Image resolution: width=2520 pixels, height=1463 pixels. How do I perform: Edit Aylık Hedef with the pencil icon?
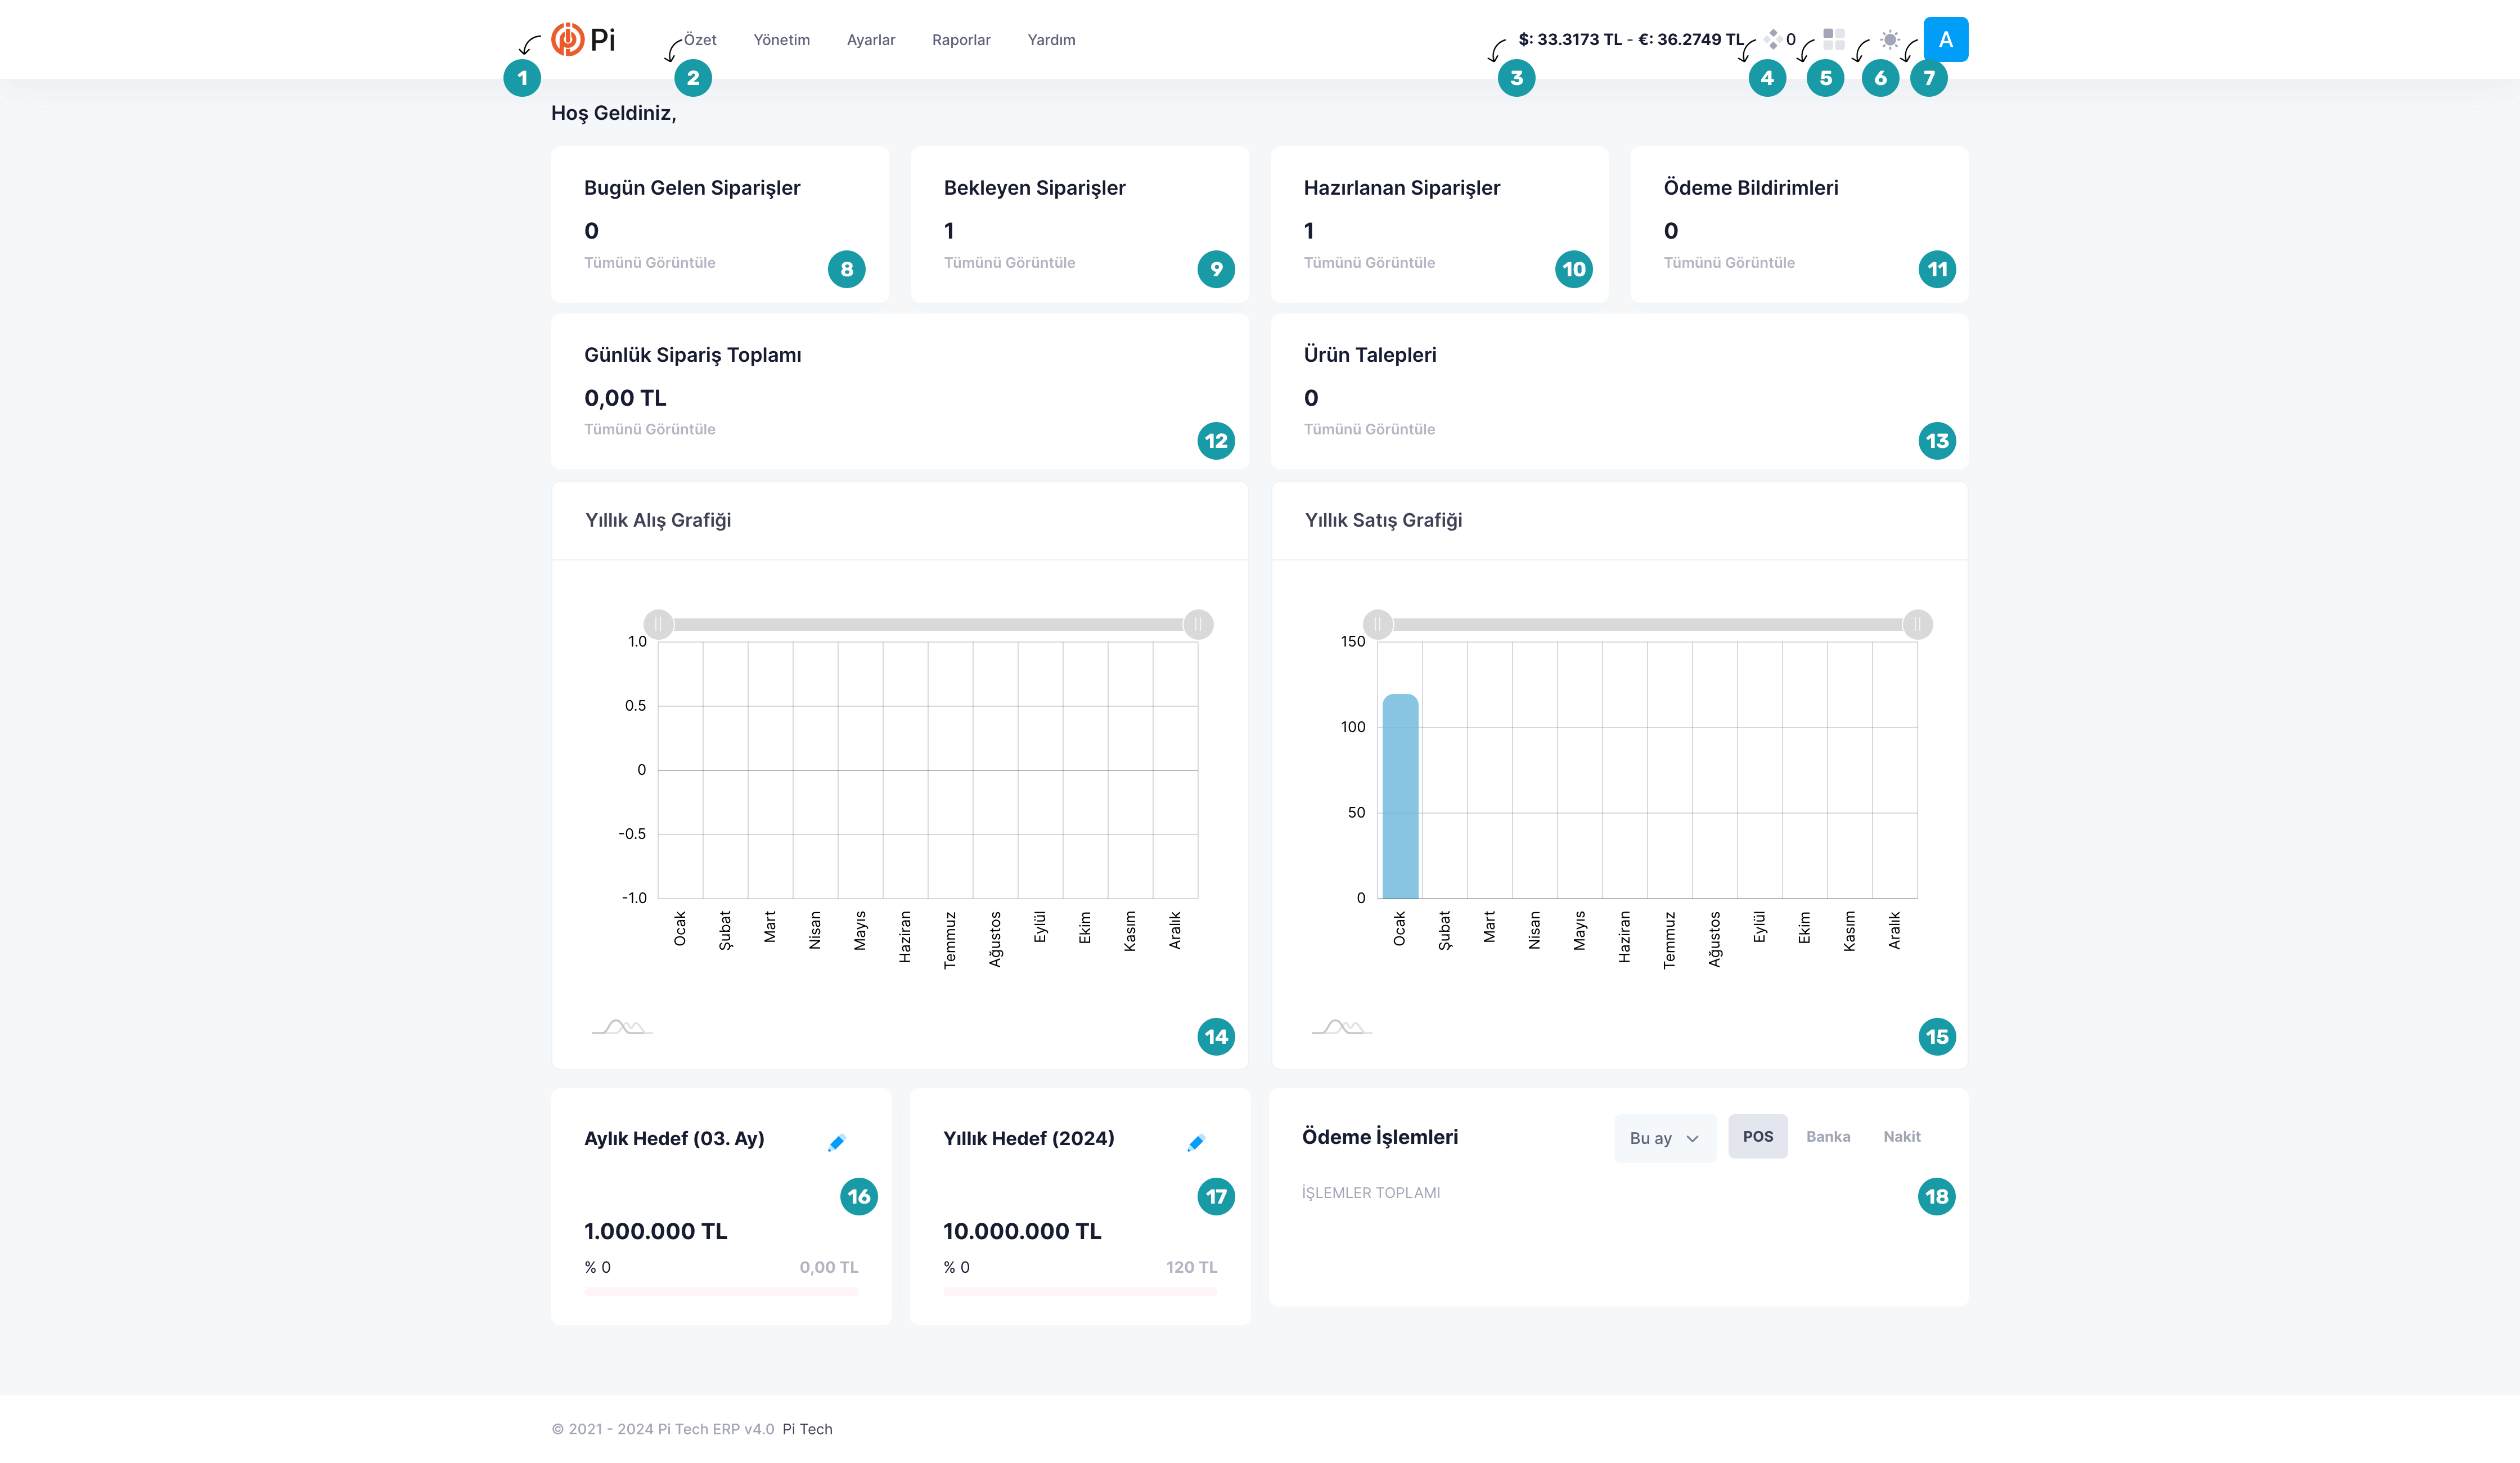837,1143
